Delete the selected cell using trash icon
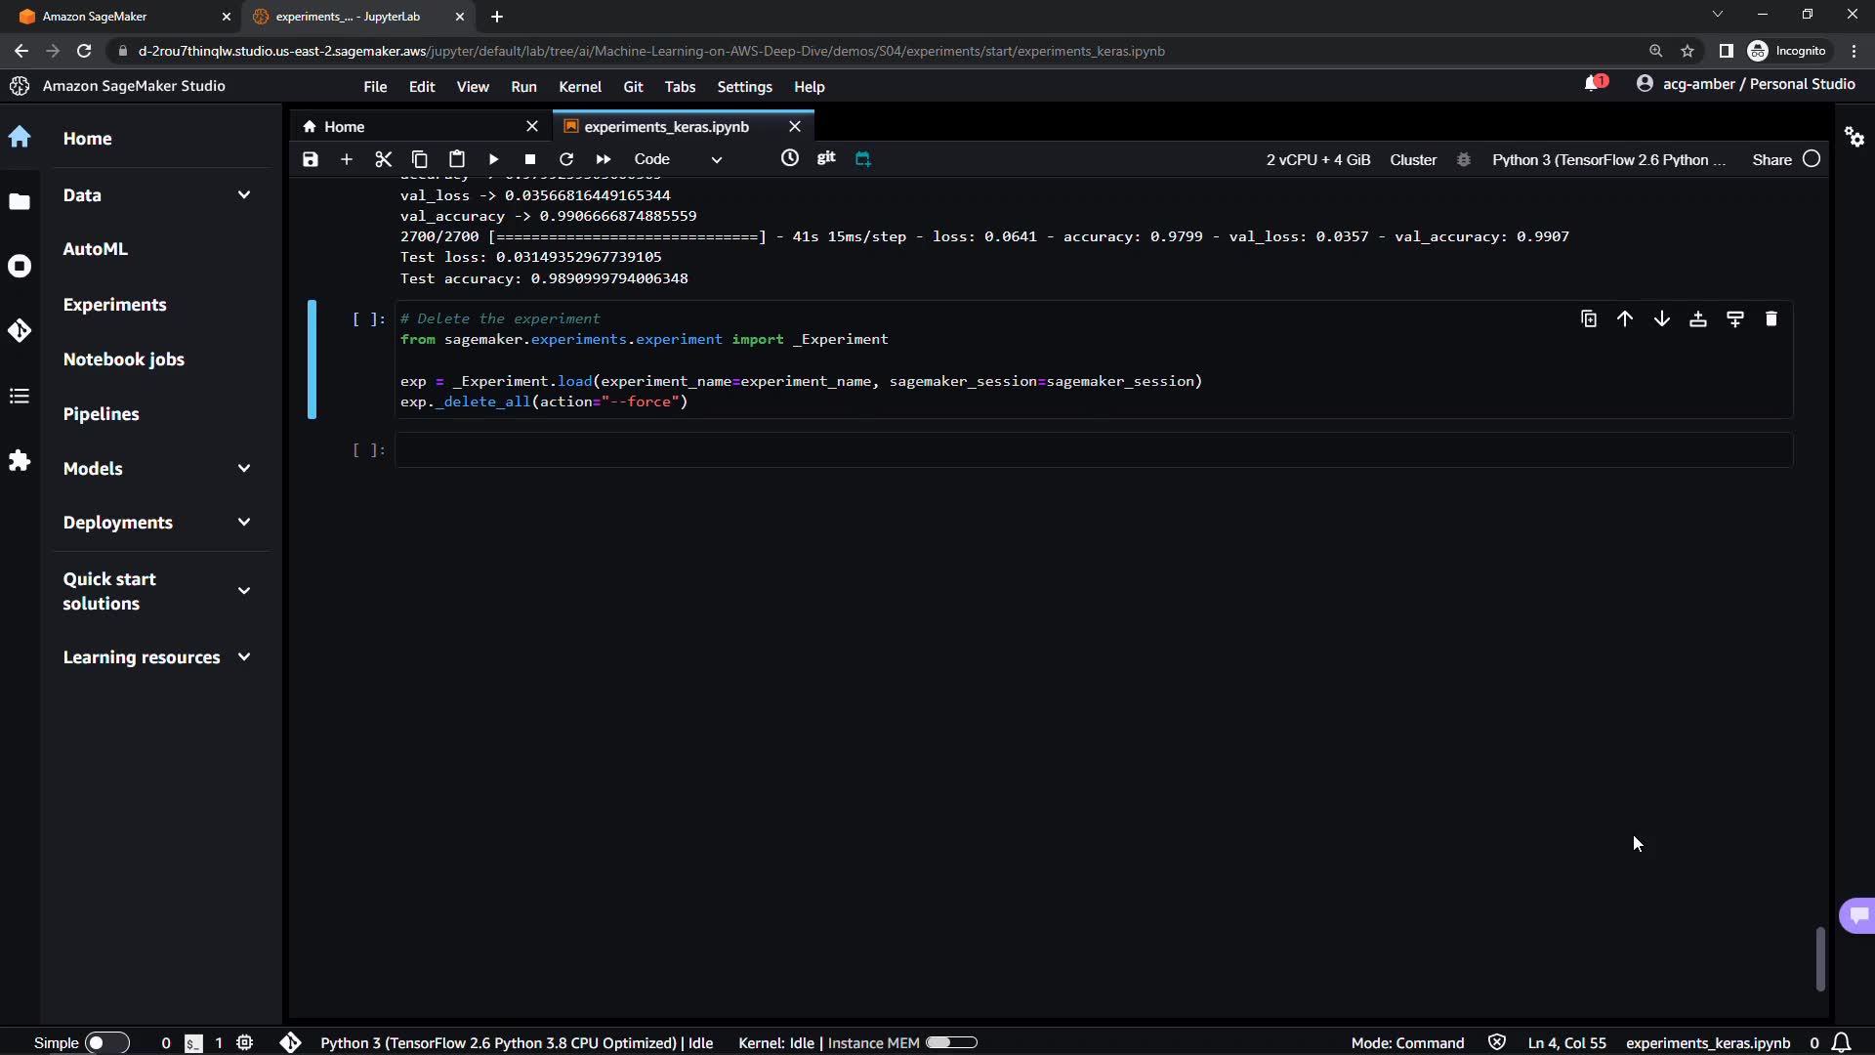This screenshot has height=1055, width=1875. tap(1771, 319)
